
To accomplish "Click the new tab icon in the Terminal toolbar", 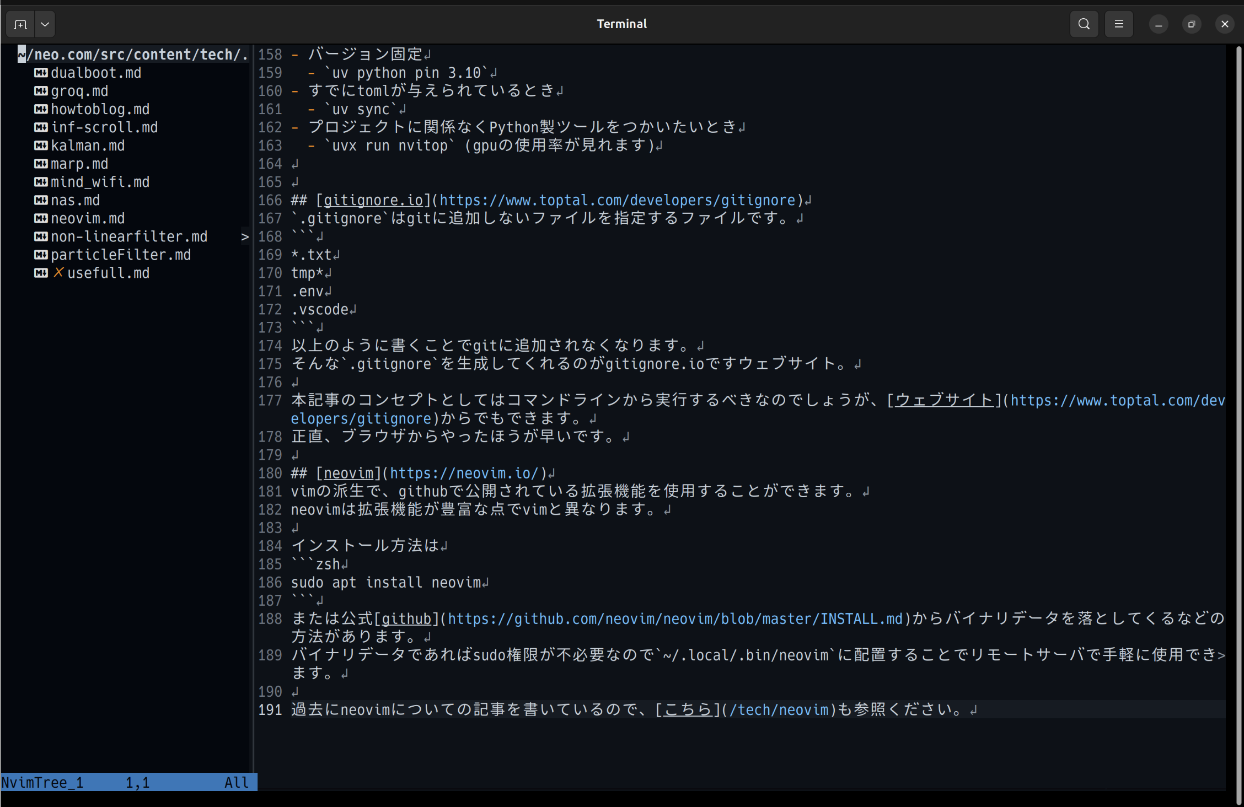I will point(20,24).
